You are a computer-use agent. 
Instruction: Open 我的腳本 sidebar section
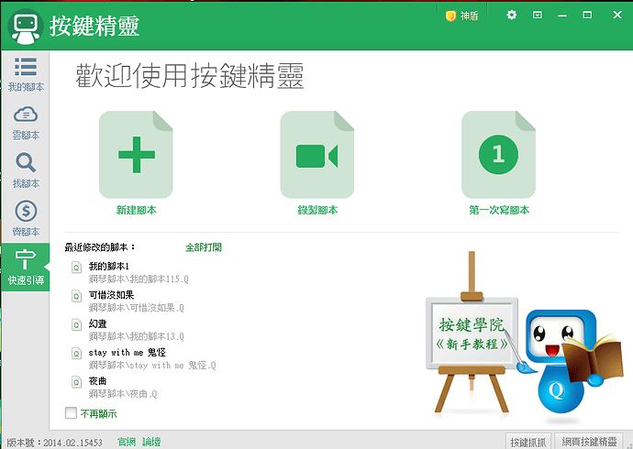point(26,74)
